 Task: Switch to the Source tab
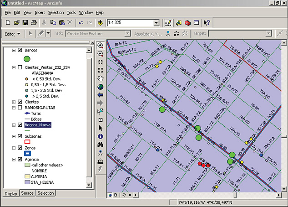pos(27,193)
